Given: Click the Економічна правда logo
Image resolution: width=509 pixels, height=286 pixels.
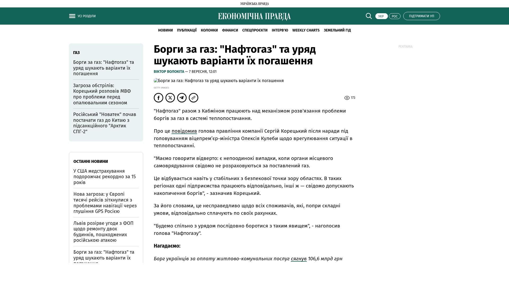Looking at the screenshot, I should 254,16.
